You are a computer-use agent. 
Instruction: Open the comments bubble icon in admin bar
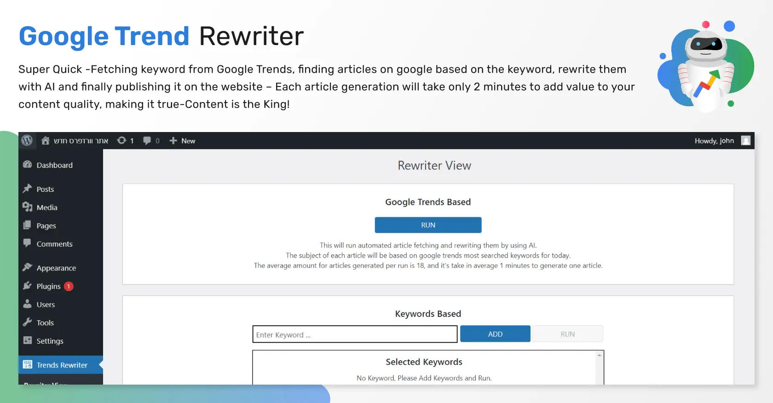147,140
